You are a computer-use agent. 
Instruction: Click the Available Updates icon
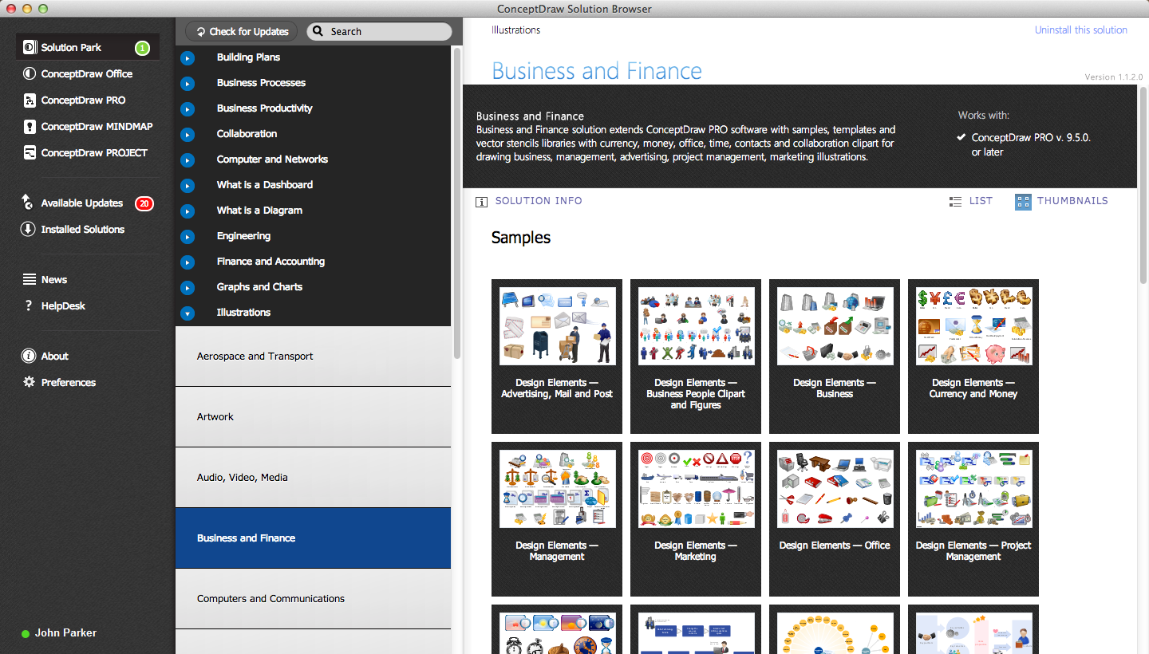pyautogui.click(x=28, y=202)
